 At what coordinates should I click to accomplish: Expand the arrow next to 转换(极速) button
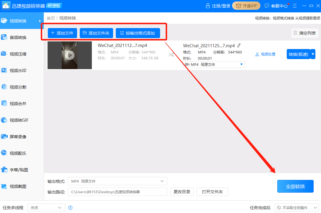[x=313, y=54]
